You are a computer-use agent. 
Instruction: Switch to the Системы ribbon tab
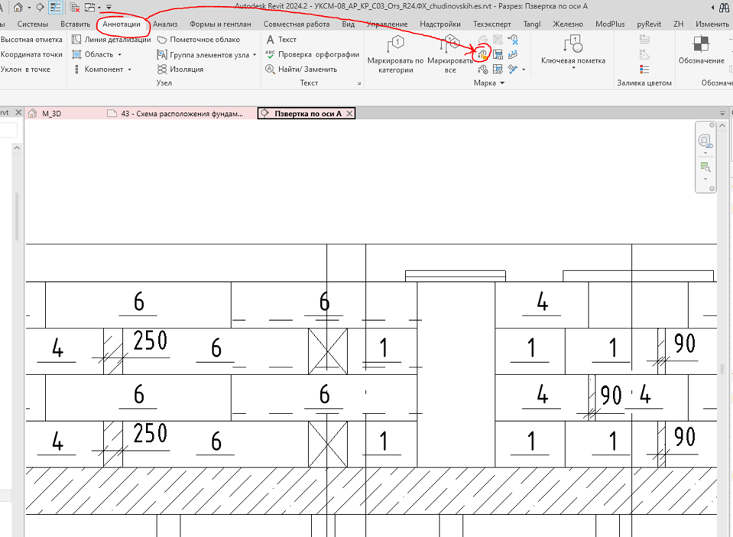click(x=33, y=24)
